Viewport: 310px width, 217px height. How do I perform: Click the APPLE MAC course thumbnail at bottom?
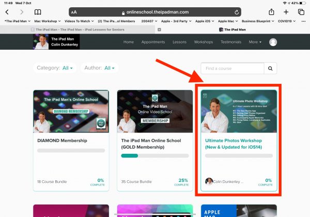(239, 211)
